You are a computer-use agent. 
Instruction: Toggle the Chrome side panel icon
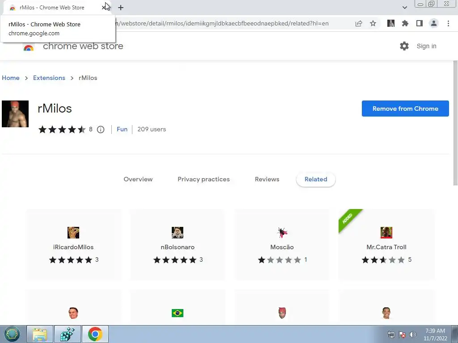(x=420, y=23)
